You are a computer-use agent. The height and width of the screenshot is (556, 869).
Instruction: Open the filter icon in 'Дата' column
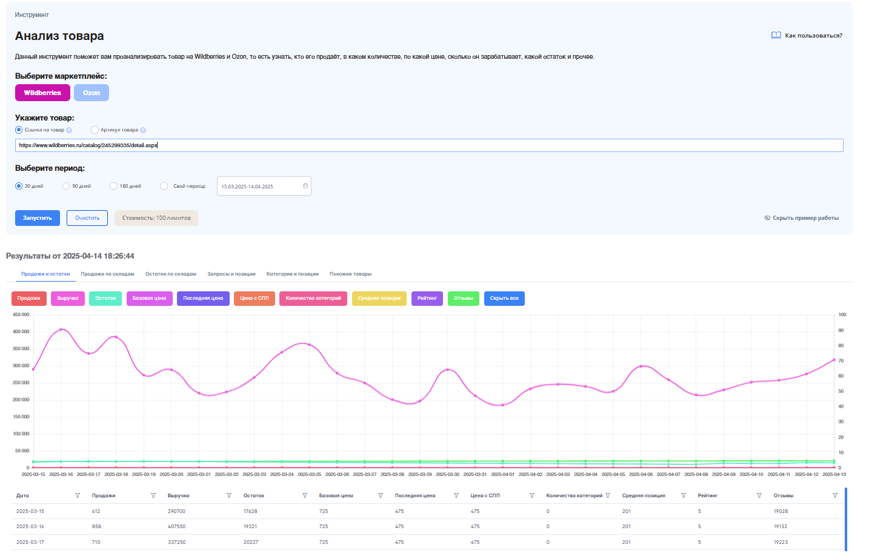point(78,495)
